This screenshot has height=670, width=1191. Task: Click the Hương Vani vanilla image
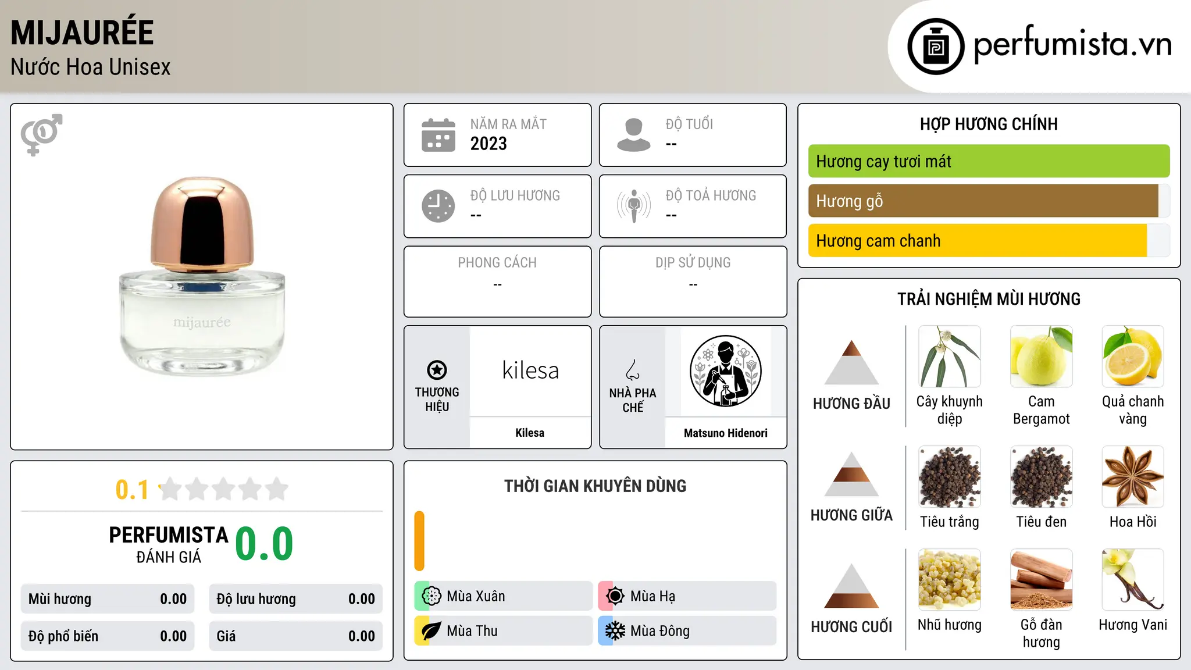[x=1133, y=580]
